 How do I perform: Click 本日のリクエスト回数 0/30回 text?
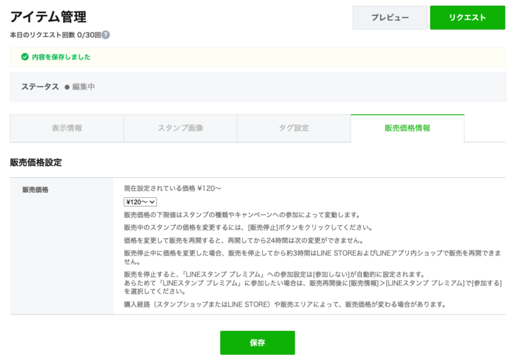(56, 35)
